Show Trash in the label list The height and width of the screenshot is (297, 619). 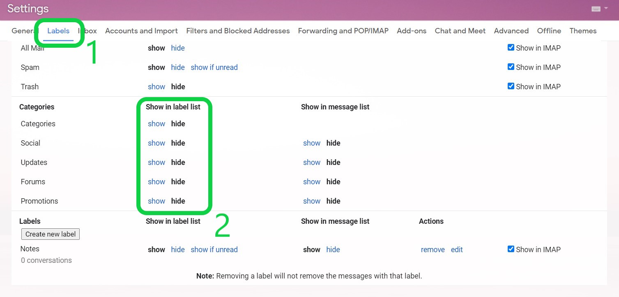point(156,87)
